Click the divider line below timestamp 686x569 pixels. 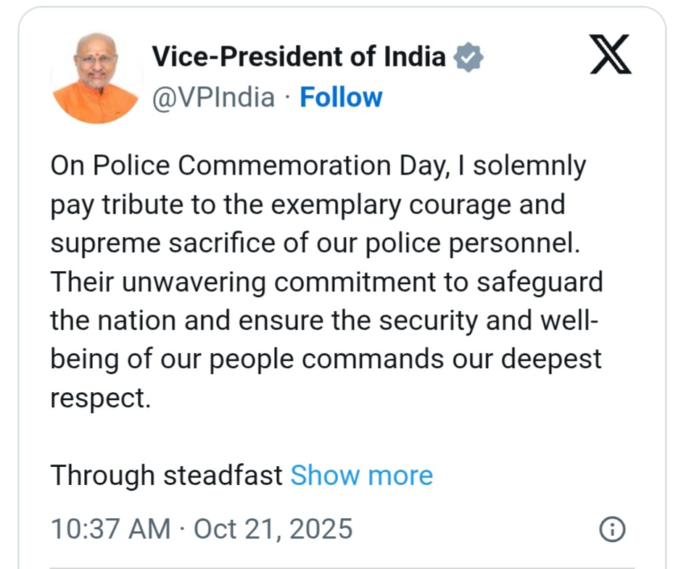click(341, 568)
